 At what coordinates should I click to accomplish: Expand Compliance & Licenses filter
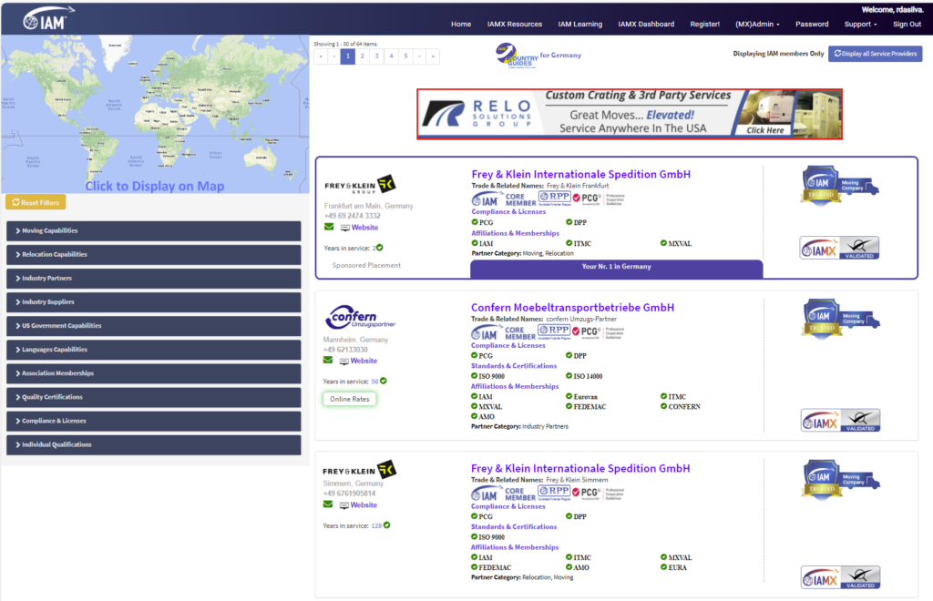153,421
